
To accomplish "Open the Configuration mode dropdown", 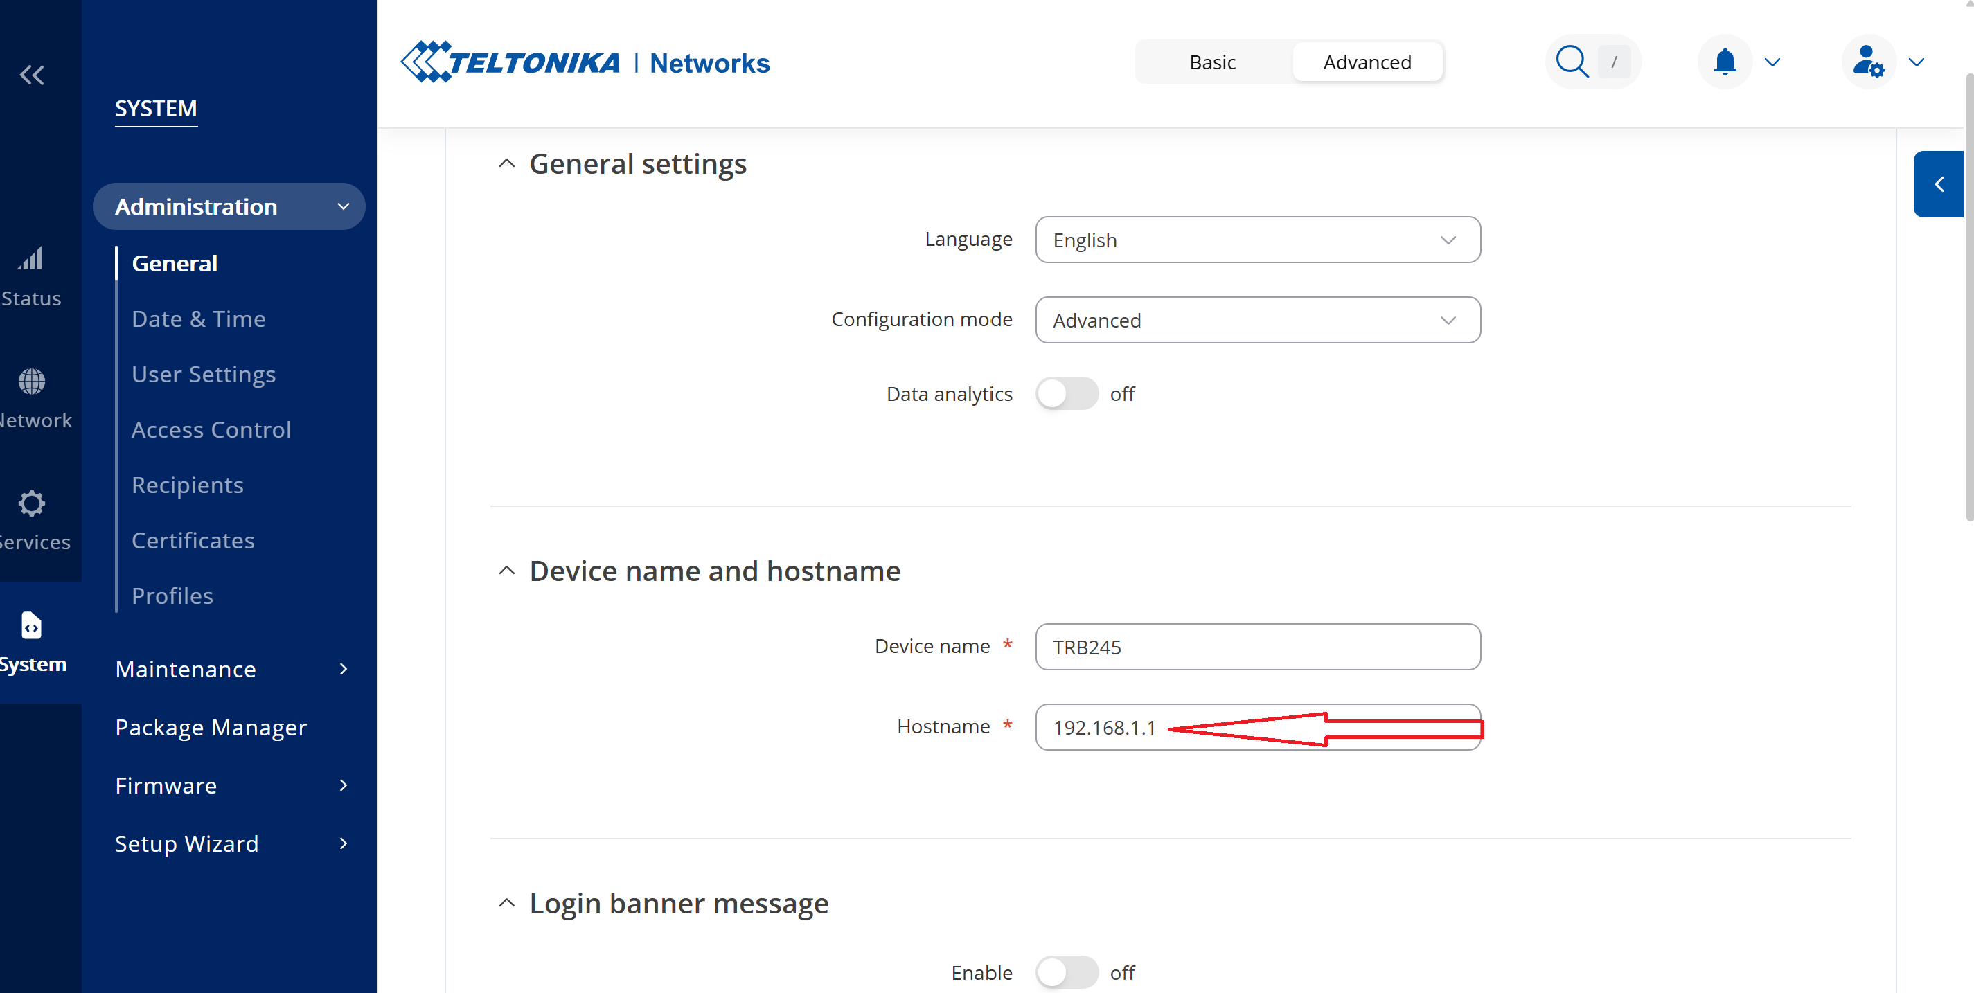I will click(1258, 321).
